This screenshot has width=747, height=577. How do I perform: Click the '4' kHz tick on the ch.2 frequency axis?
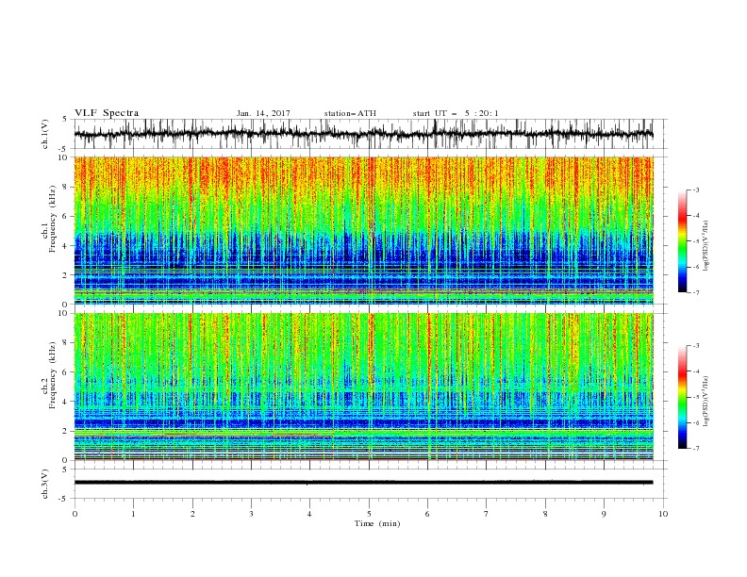pyautogui.click(x=66, y=402)
